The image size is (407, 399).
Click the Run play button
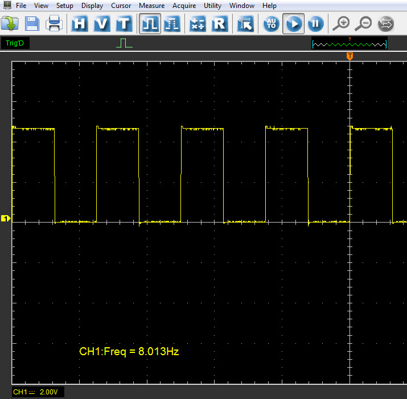[293, 24]
